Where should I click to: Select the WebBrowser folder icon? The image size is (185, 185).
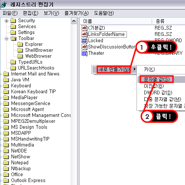20,56
